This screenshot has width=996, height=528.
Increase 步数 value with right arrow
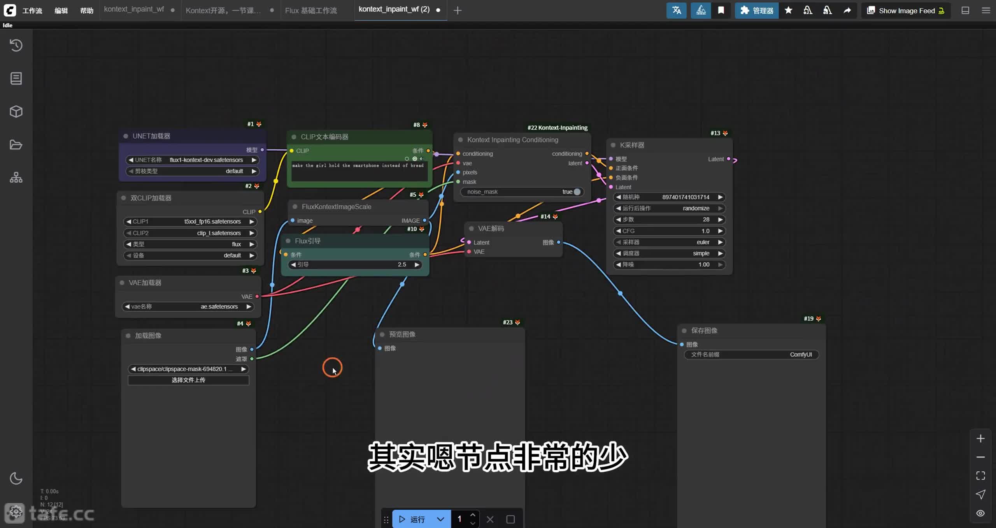[x=721, y=220]
